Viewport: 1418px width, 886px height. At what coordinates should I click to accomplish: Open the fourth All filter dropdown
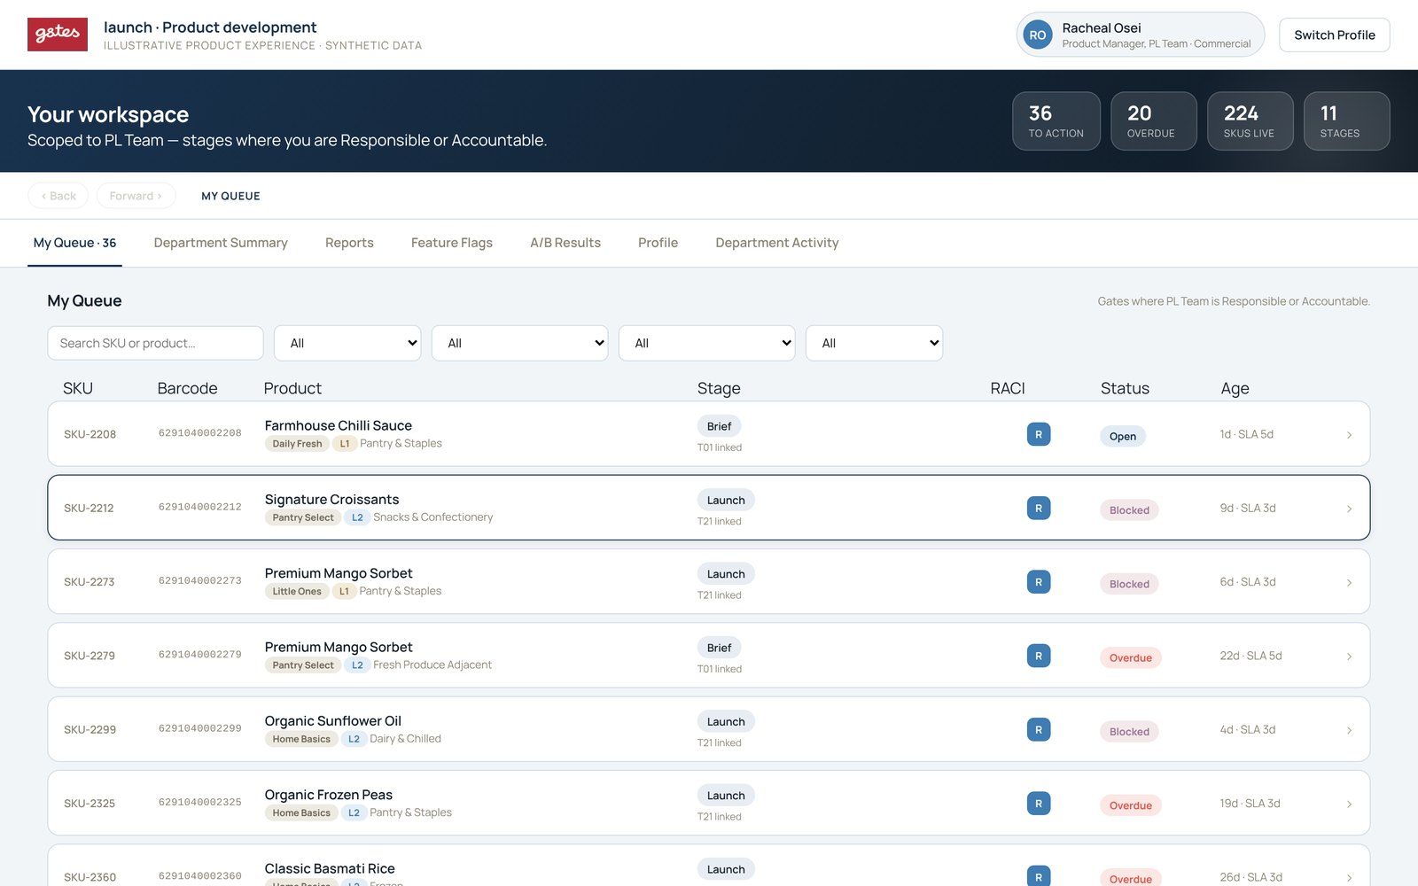[x=874, y=343]
